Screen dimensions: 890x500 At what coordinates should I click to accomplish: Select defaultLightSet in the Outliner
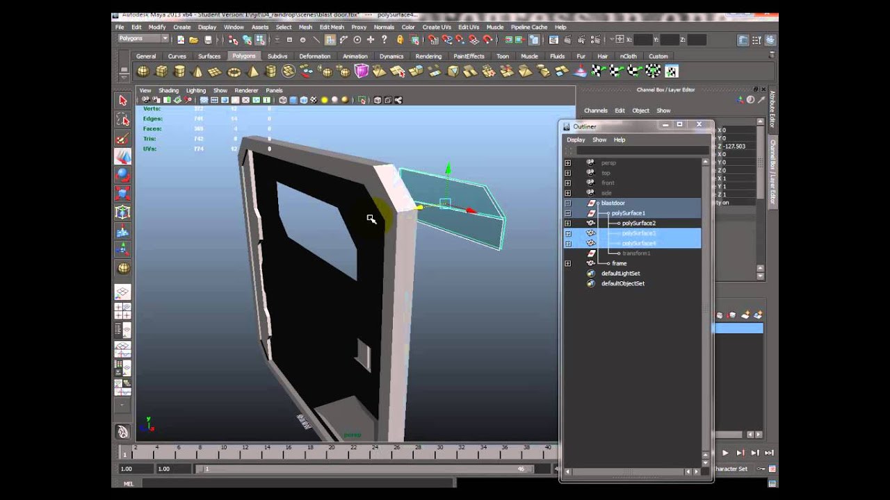(x=620, y=274)
